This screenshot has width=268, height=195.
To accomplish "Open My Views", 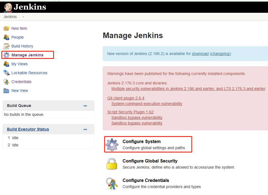I will [20, 64].
